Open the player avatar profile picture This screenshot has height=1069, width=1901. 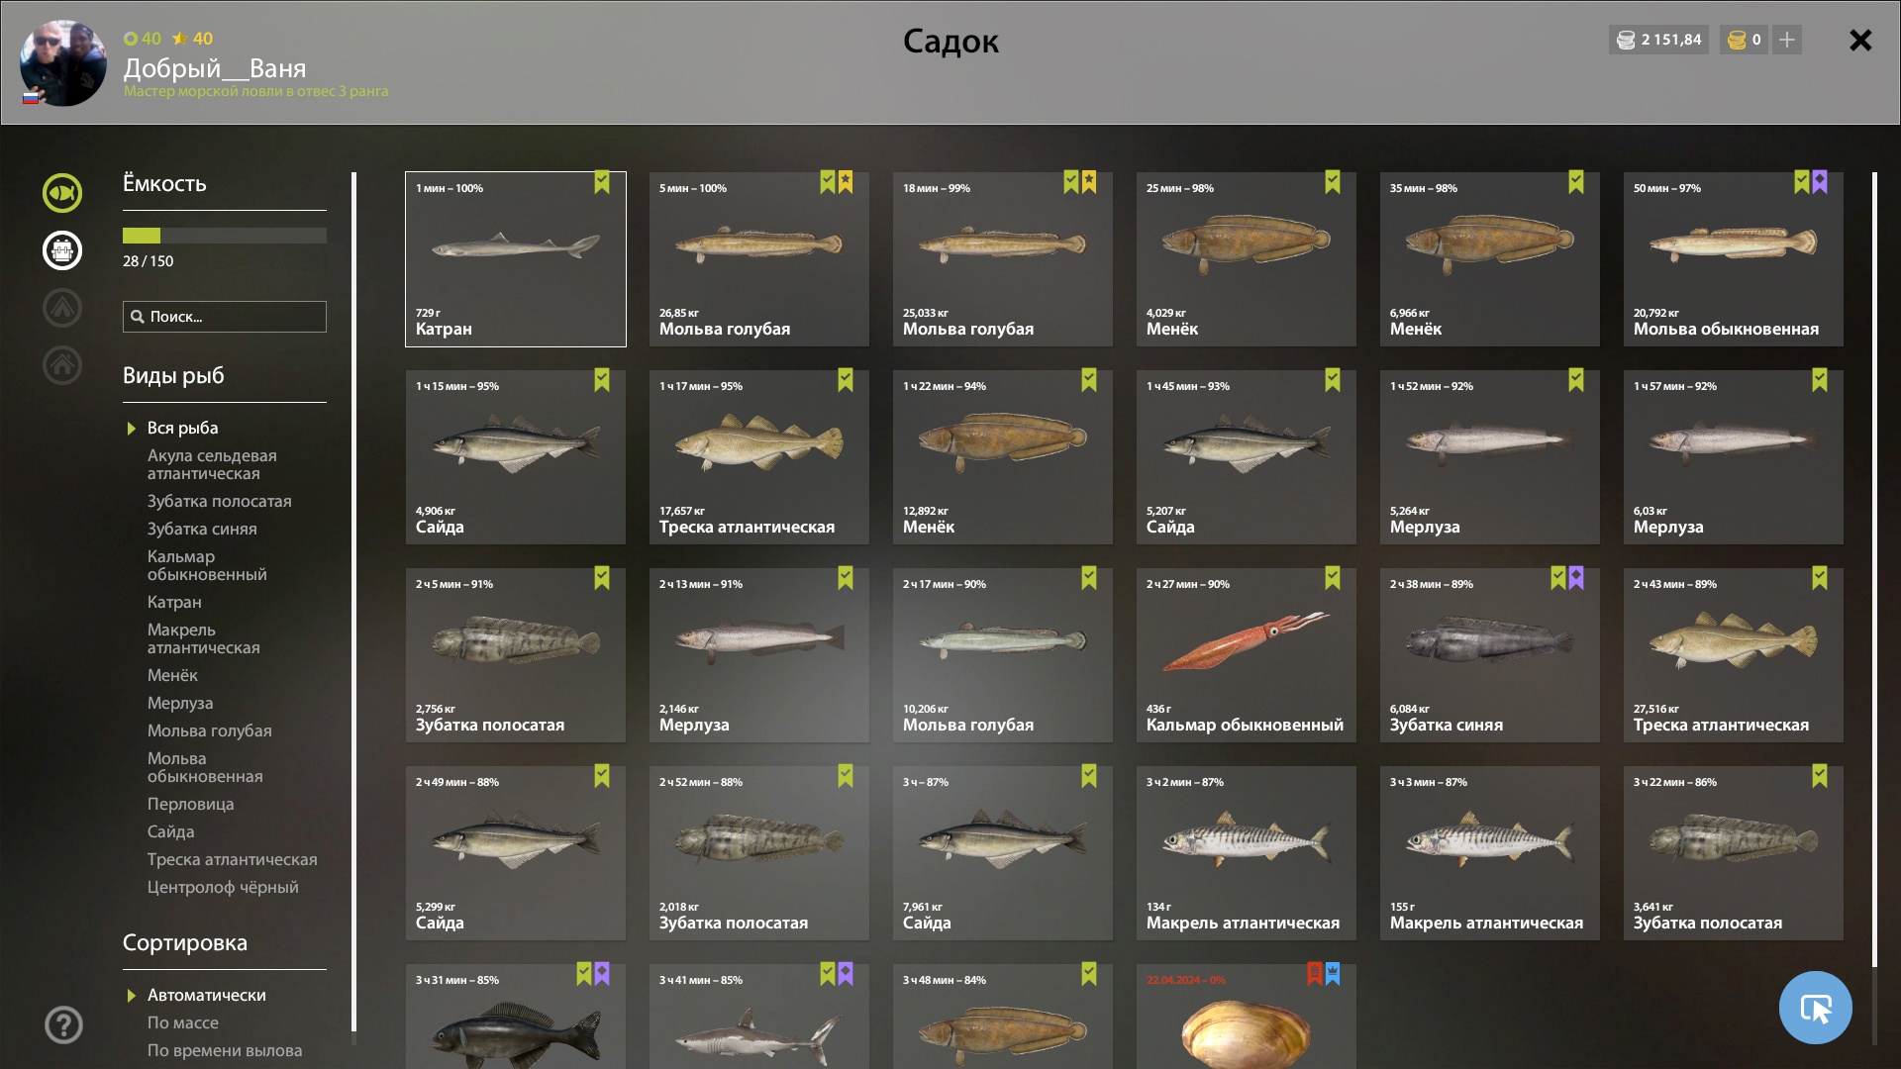63,63
